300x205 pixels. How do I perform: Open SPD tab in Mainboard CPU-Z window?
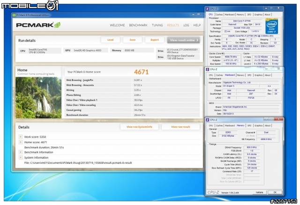tap(249, 75)
